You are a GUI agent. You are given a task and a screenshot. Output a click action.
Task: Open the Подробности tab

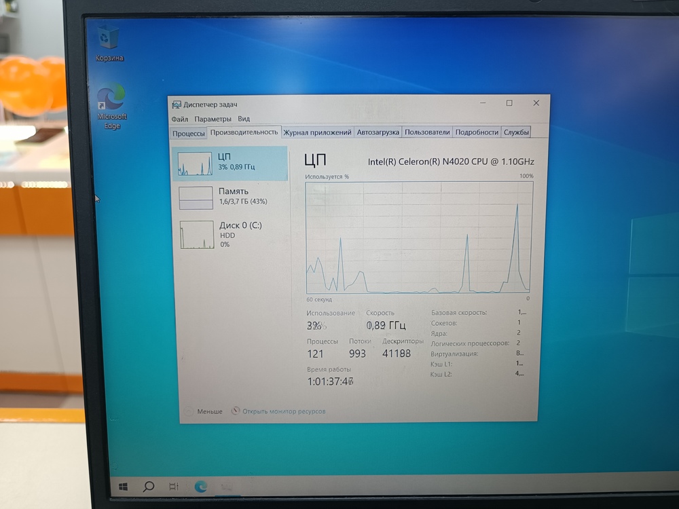coord(477,132)
